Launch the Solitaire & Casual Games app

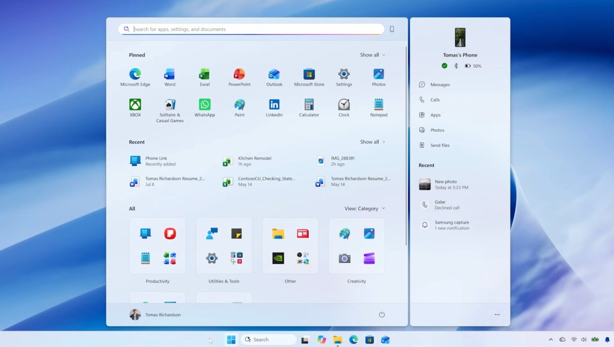pyautogui.click(x=170, y=111)
